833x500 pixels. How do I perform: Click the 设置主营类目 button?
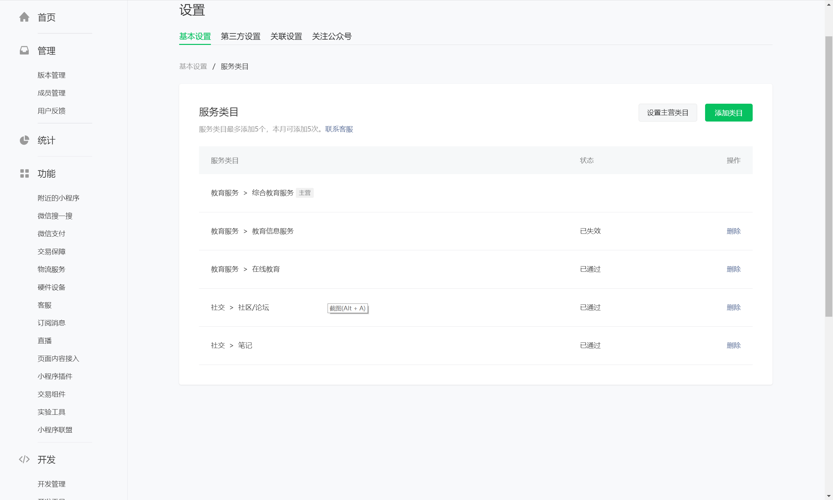tap(667, 113)
